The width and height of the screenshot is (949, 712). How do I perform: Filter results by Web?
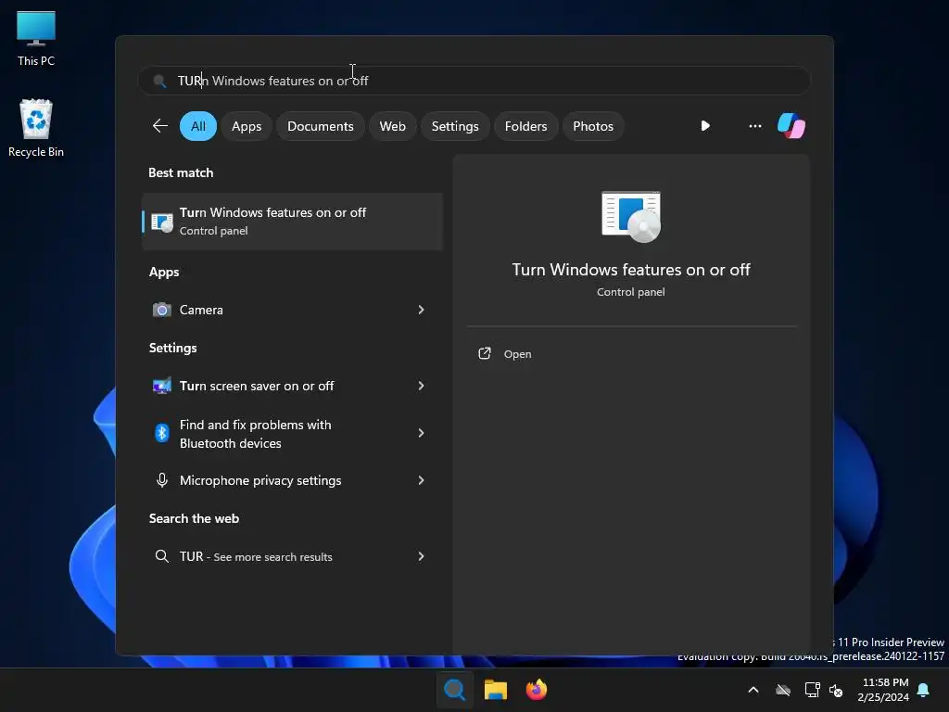(x=392, y=126)
